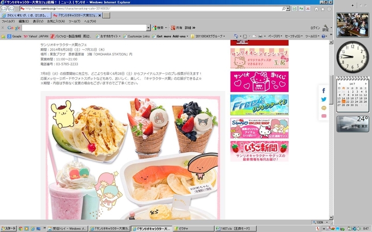
Task: Share page via pink mail icon
Action: 324,116
